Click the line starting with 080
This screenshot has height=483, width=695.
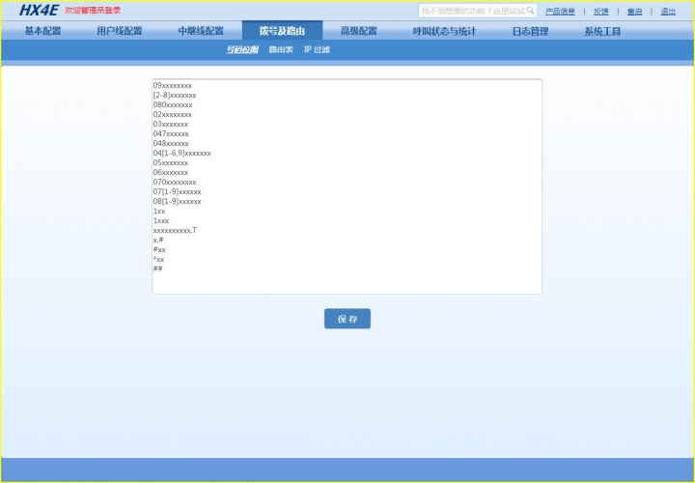coord(173,105)
